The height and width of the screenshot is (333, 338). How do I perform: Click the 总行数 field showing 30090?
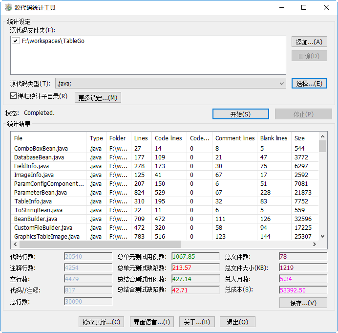tap(88, 301)
